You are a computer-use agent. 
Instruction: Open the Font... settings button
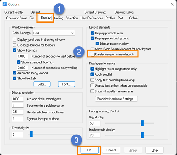pyautogui.click(x=66, y=84)
